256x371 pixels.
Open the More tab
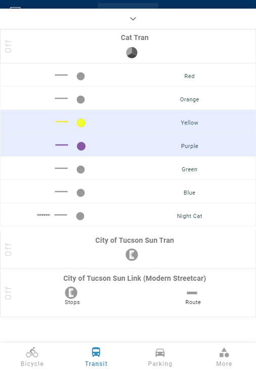(224, 357)
